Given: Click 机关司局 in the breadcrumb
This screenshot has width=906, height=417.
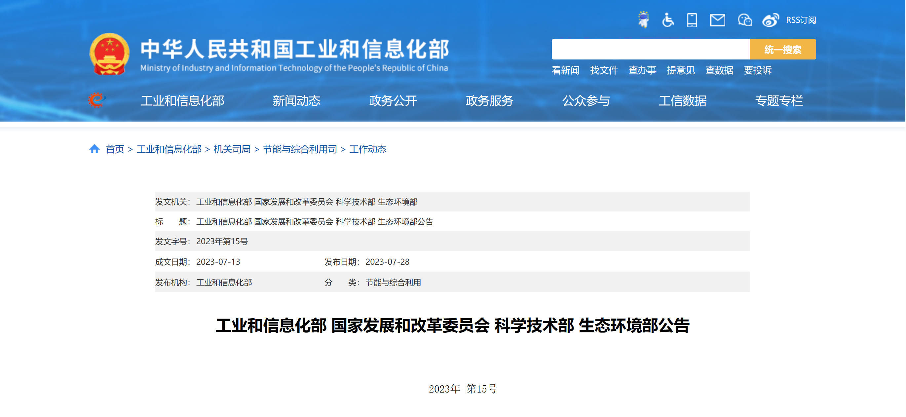Looking at the screenshot, I should tap(232, 149).
